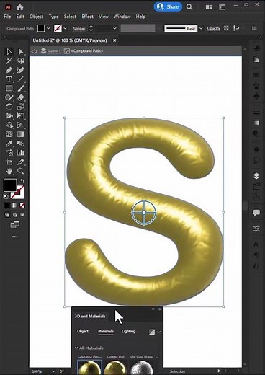The width and height of the screenshot is (265, 375).
Task: Open the View menu
Action: coord(104,17)
